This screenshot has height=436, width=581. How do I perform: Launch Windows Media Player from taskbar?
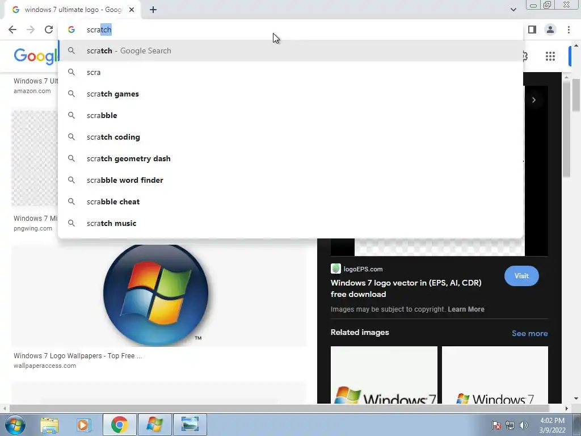pyautogui.click(x=84, y=425)
